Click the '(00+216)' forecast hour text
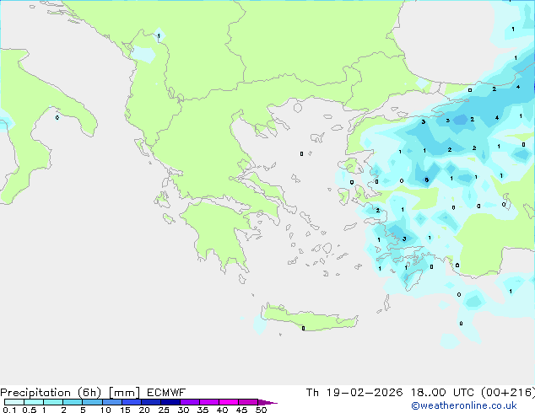Screen dimensions: 535x413 point(508,393)
